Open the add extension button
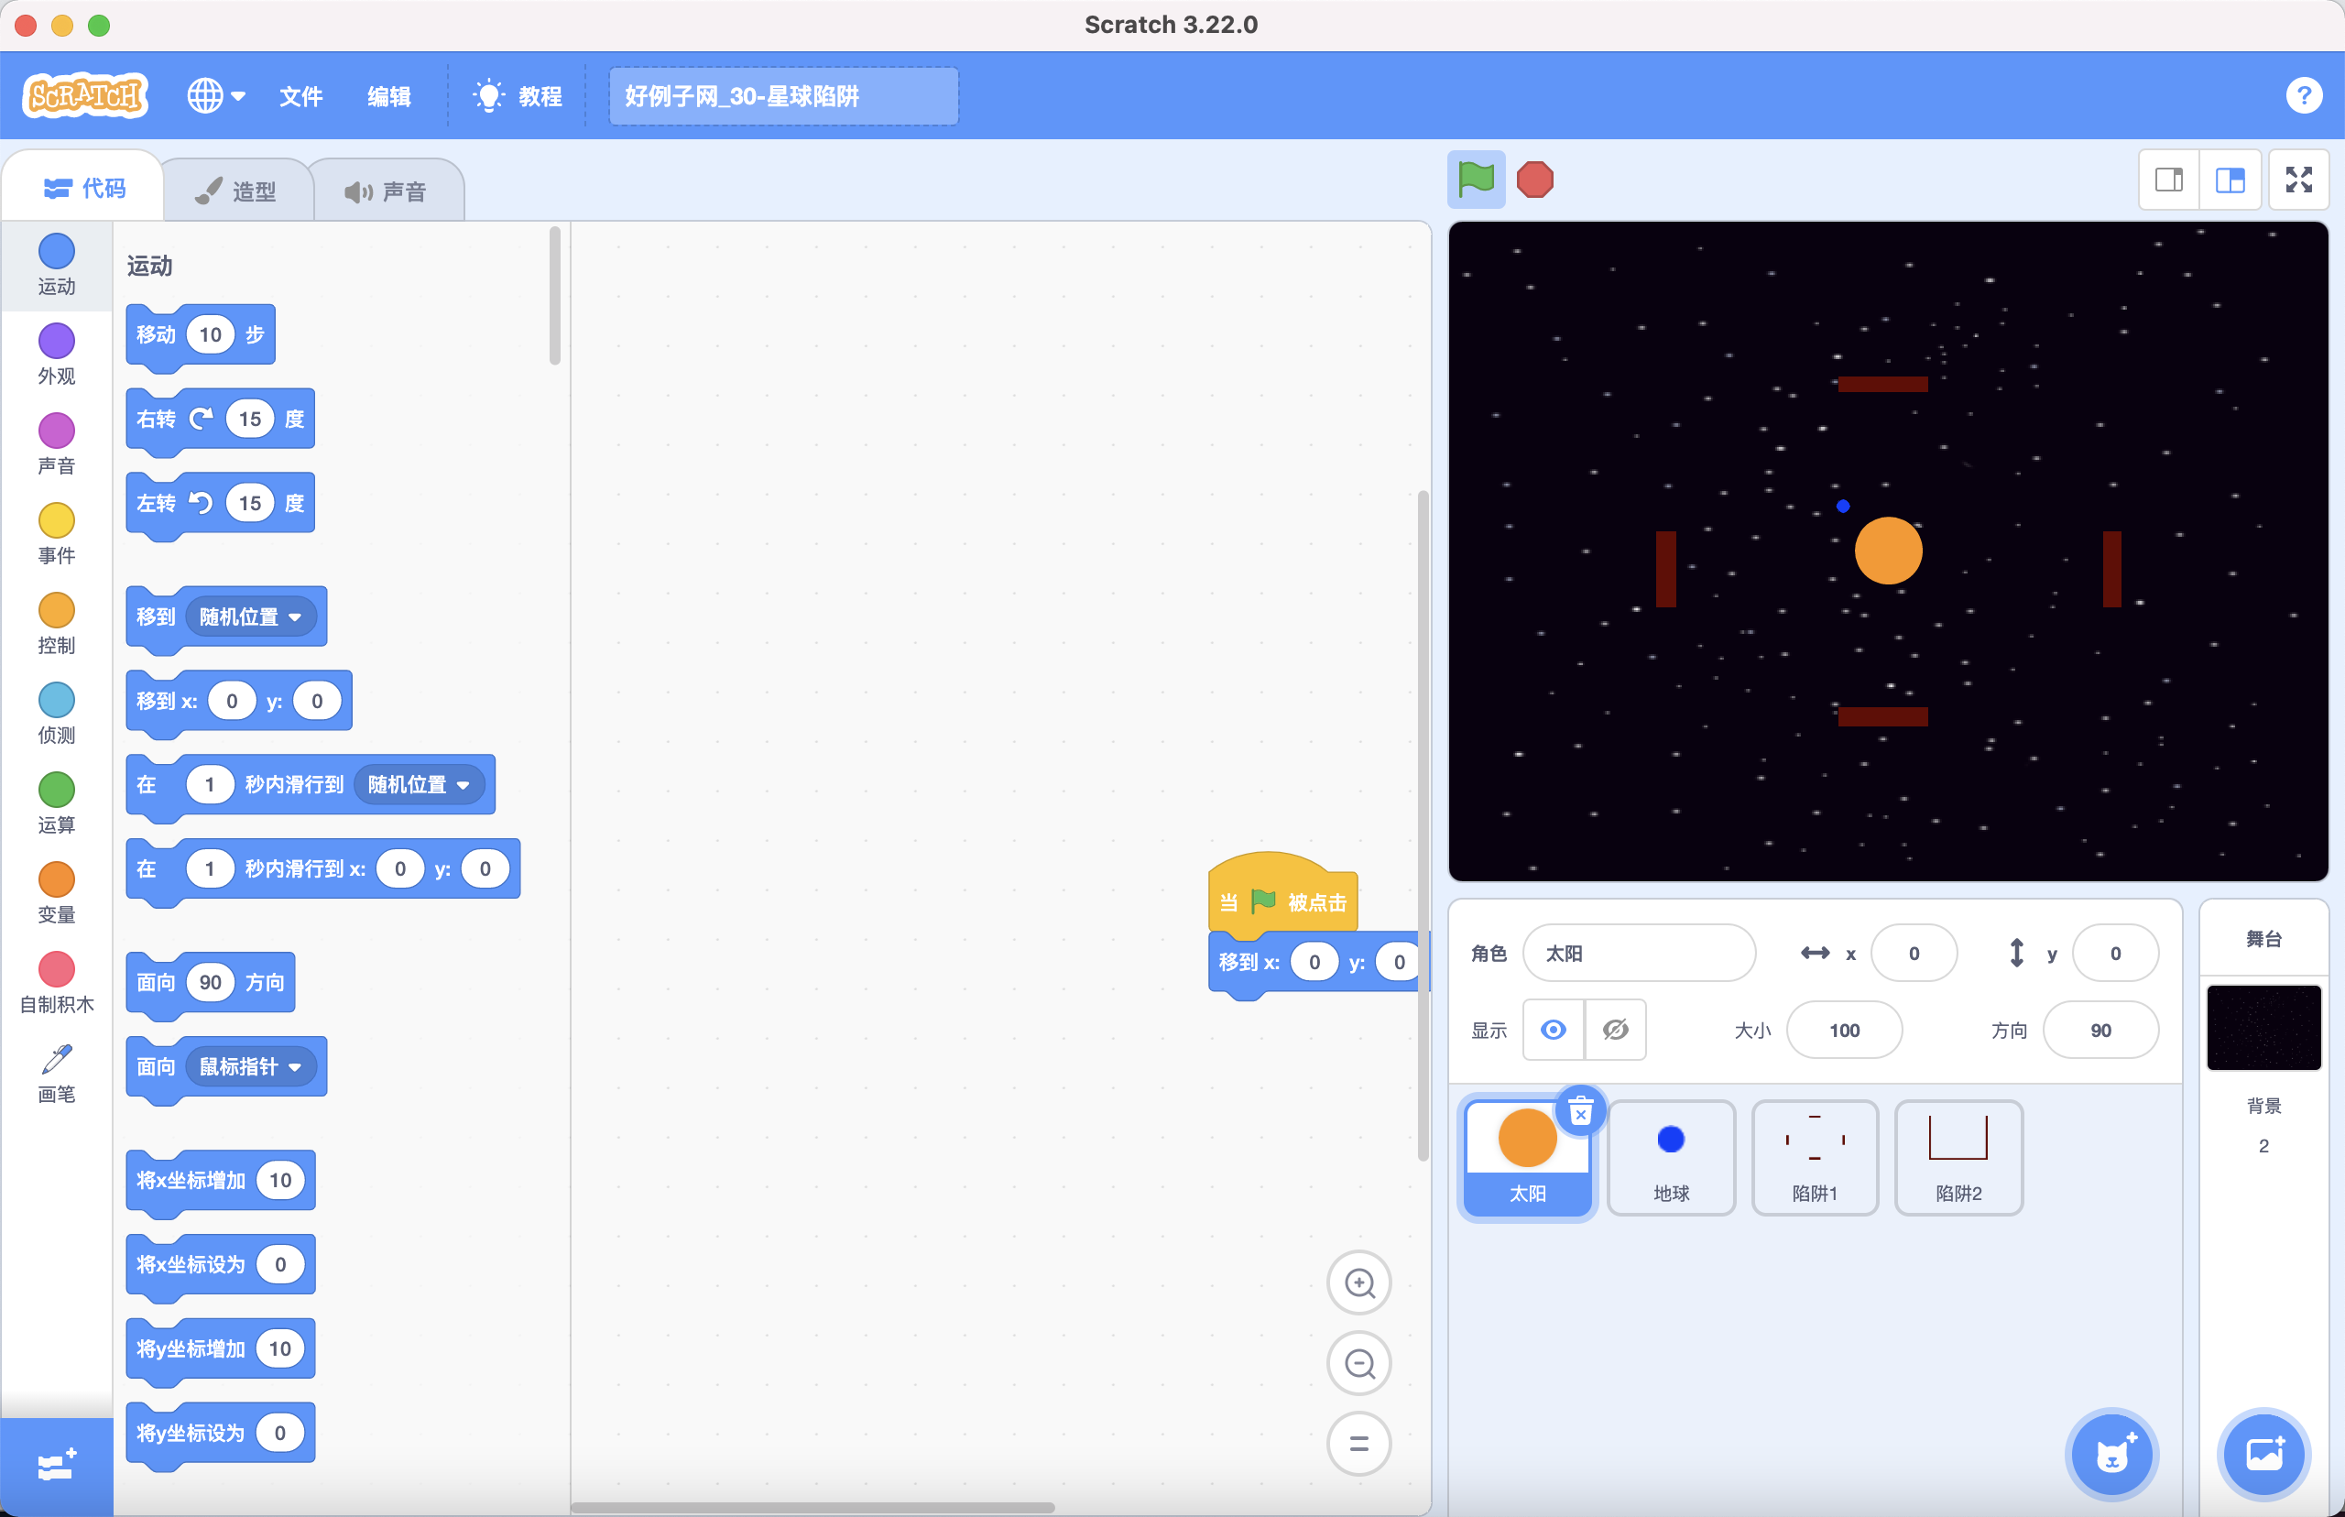This screenshot has height=1517, width=2345. point(56,1466)
